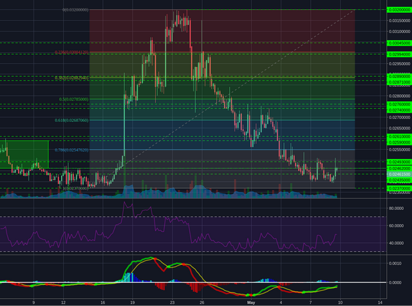412x306 pixels.
Task: Select the 0.03045000 price level label
Action: [399, 43]
